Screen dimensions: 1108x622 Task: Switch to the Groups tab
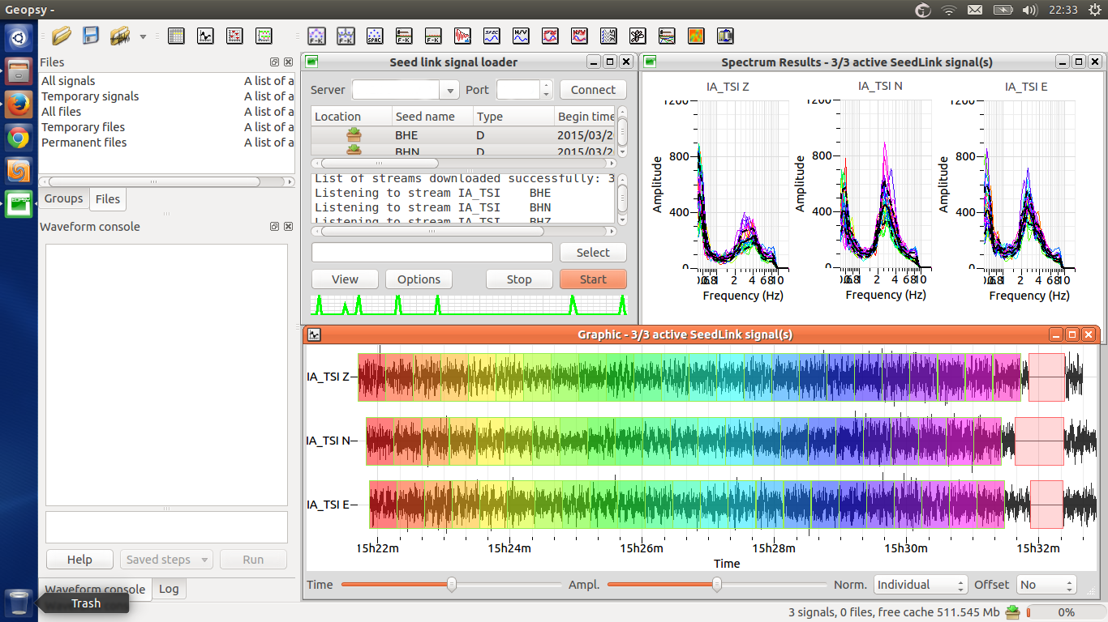point(63,198)
